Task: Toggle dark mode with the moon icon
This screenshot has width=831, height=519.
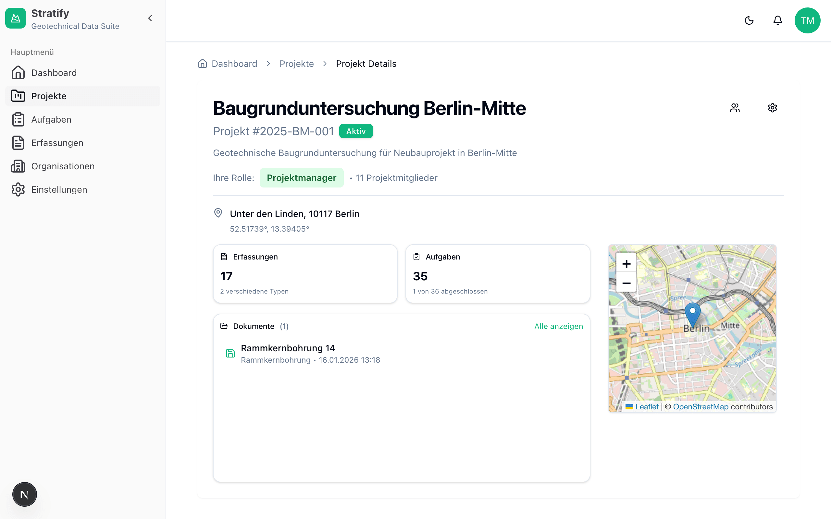Action: [x=749, y=20]
